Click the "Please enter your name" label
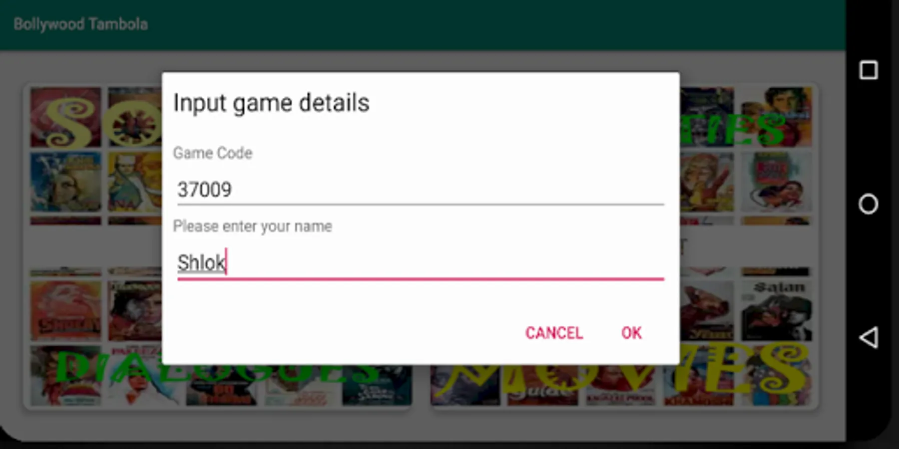 tap(253, 226)
